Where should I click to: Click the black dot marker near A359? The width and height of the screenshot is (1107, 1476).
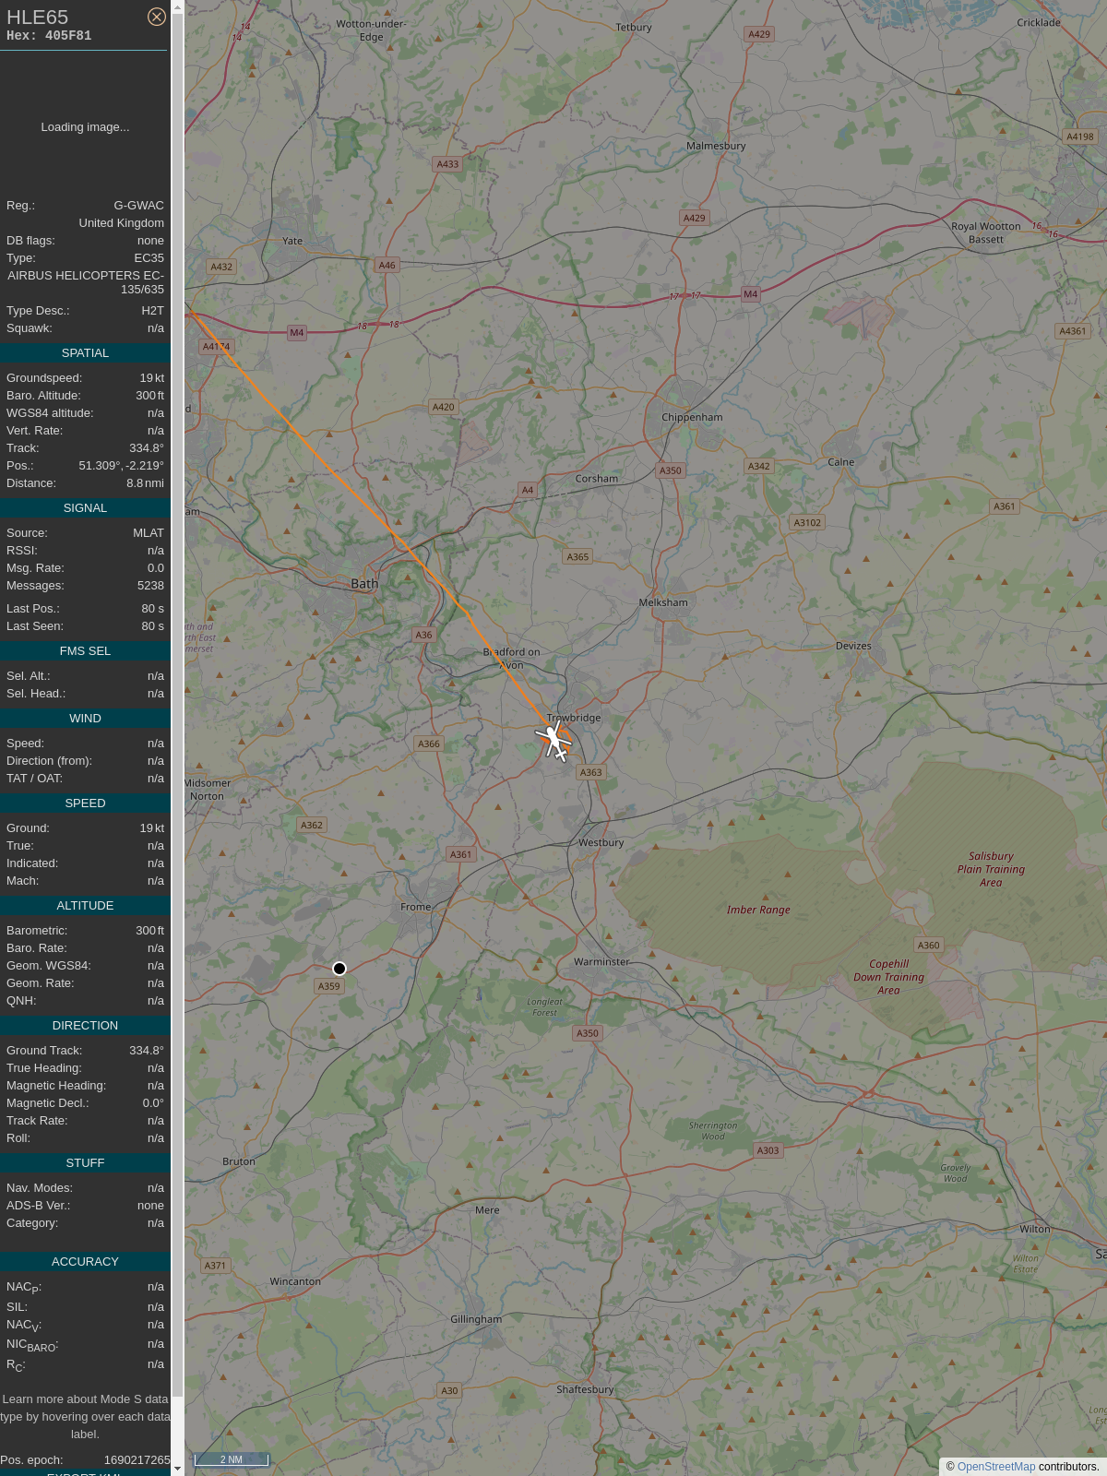tap(339, 968)
